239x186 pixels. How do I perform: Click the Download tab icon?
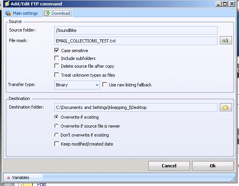(48, 13)
